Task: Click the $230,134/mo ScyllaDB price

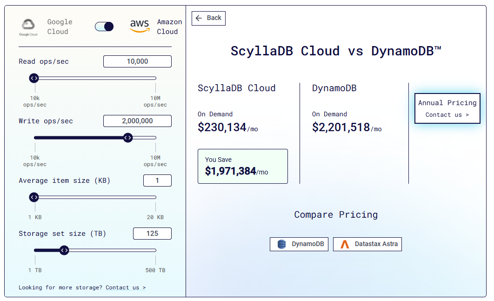Action: (x=228, y=127)
